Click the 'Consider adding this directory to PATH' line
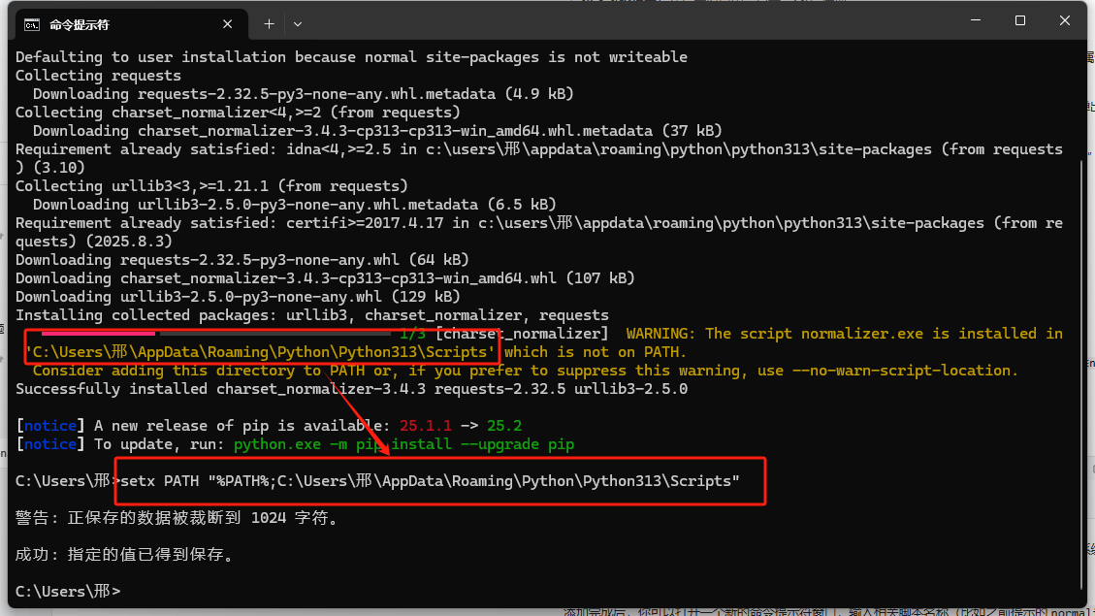 pyautogui.click(x=525, y=371)
